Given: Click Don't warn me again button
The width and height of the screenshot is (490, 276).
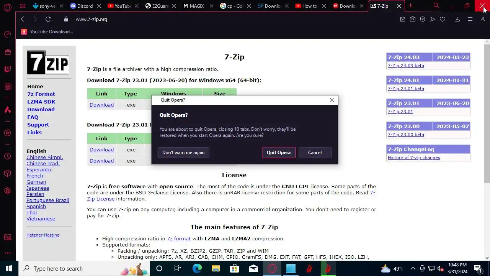Looking at the screenshot, I should click(183, 153).
